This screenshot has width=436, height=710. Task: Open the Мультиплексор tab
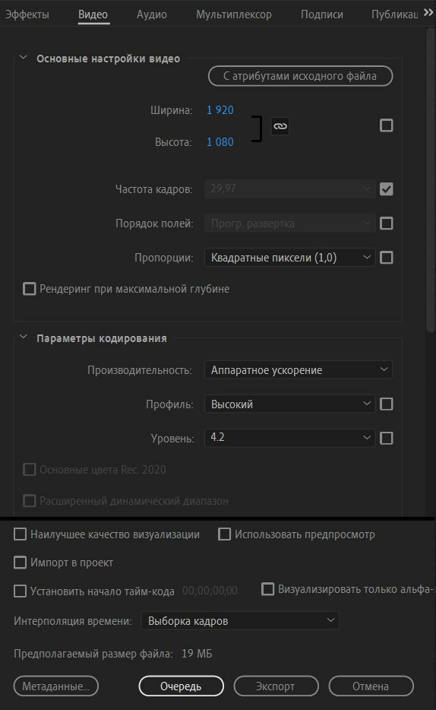[233, 14]
